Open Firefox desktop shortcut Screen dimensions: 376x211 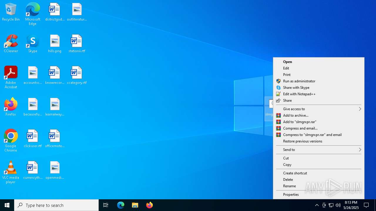[11, 107]
